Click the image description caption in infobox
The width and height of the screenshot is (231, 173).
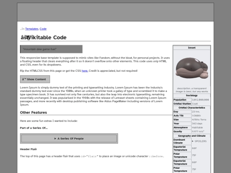[x=192, y=90]
